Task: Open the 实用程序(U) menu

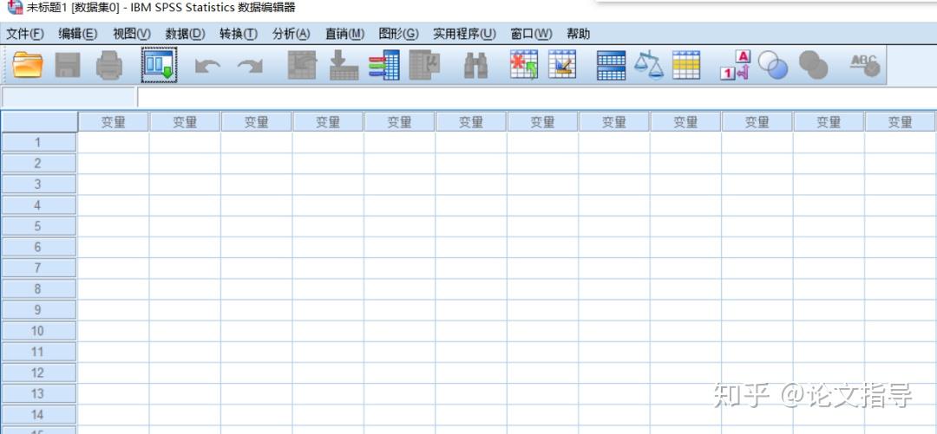Action: click(x=464, y=34)
